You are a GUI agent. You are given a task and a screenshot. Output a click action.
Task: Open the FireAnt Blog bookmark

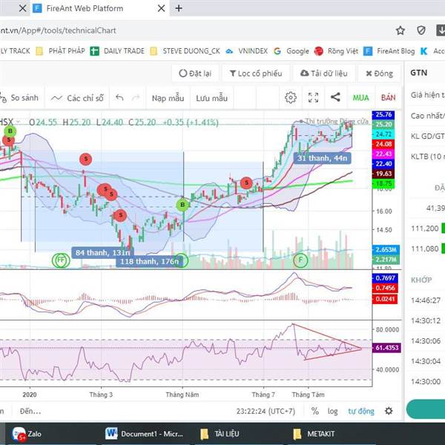[389, 51]
